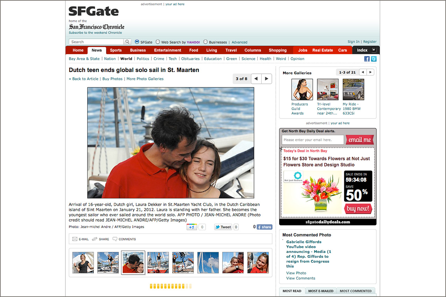446x297 pixels.
Task: Click the gallery progress indicator bar
Action: (171, 286)
